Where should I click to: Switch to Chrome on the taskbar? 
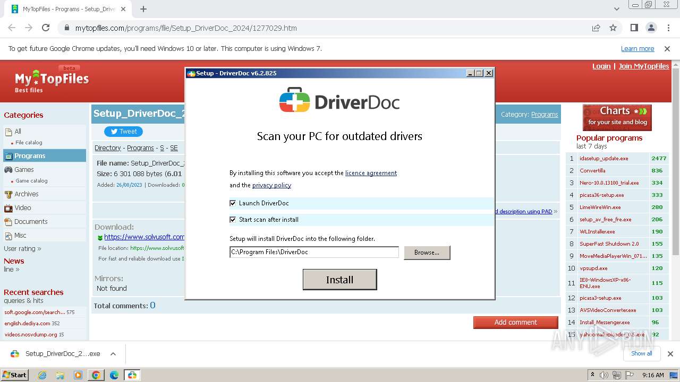(96, 375)
